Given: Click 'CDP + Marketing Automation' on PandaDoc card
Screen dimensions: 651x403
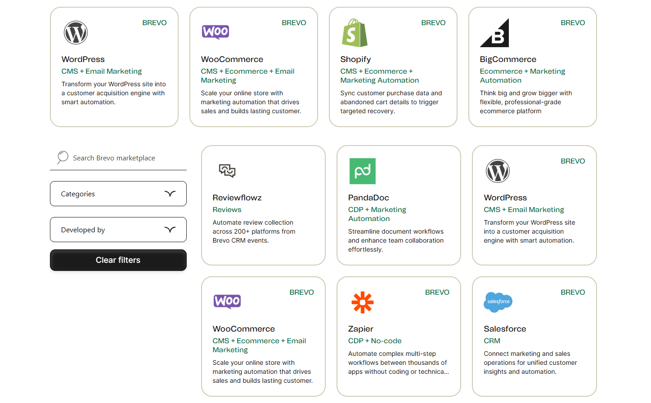Looking at the screenshot, I should tap(377, 214).
